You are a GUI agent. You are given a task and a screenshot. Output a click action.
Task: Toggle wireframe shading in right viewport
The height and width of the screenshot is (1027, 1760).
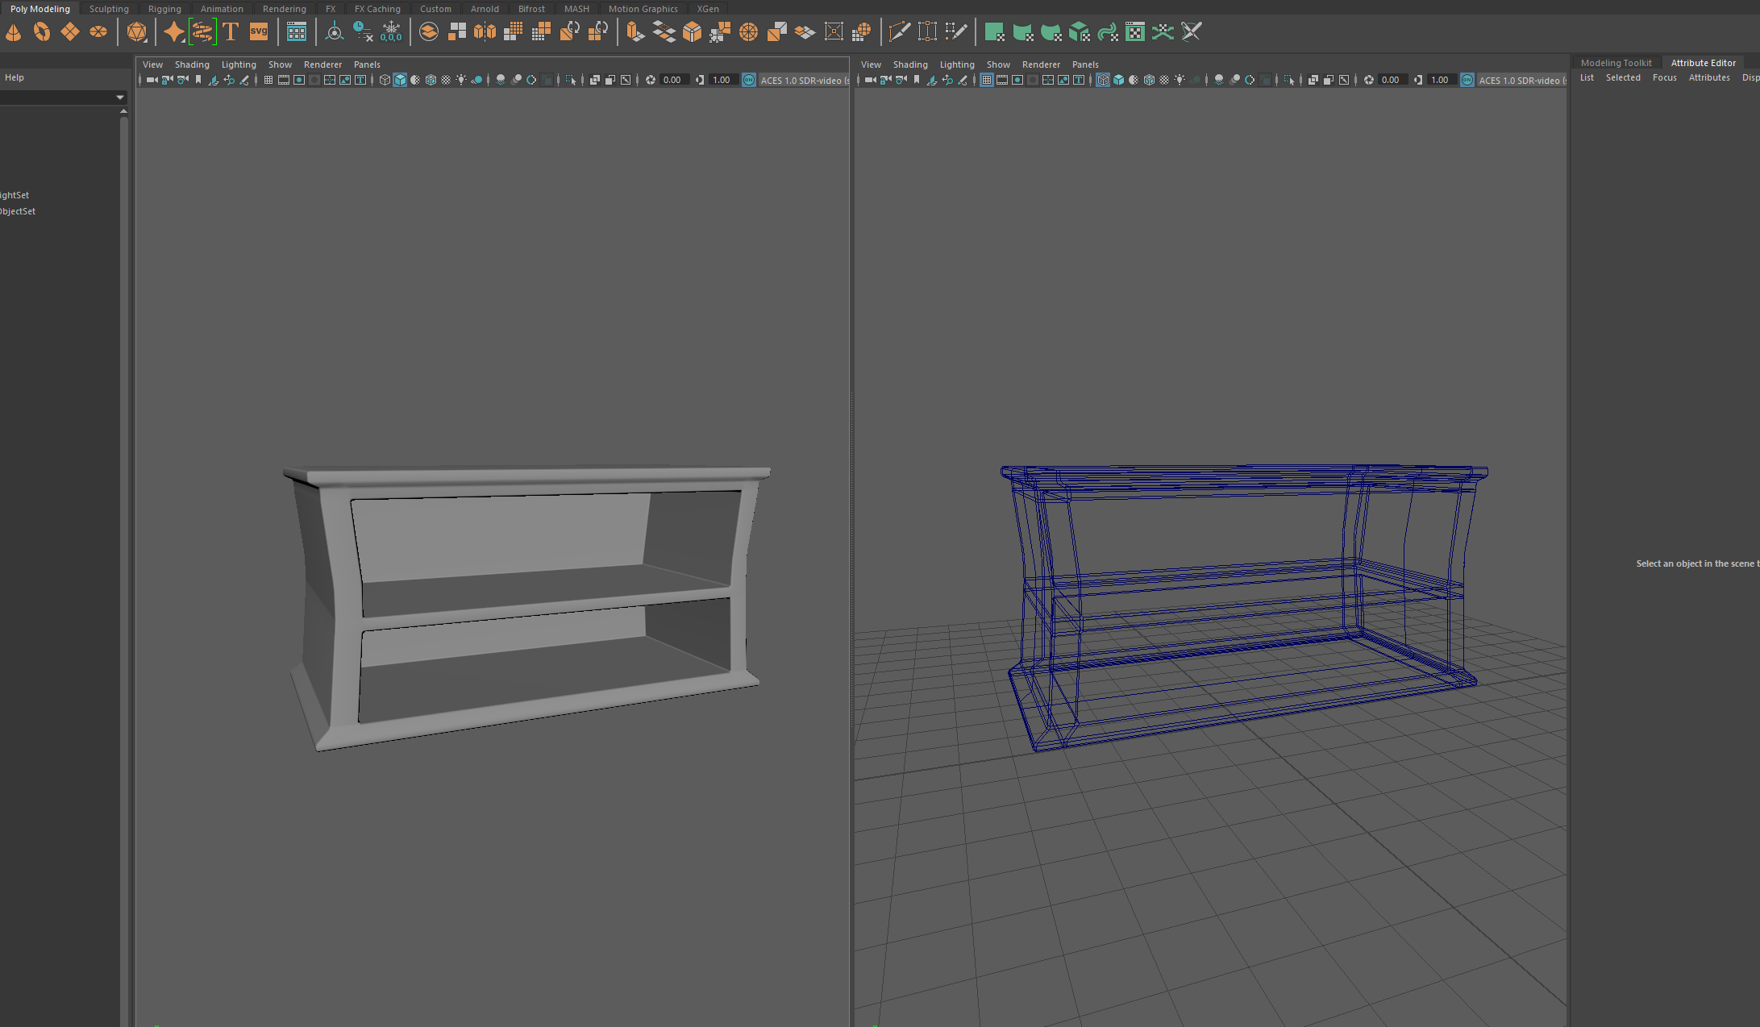point(1103,80)
